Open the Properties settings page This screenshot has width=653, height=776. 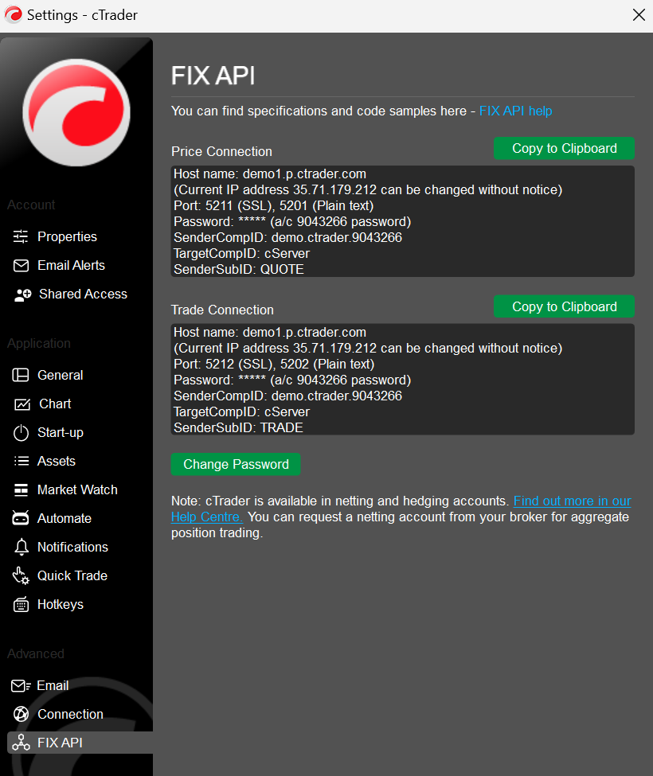click(68, 236)
